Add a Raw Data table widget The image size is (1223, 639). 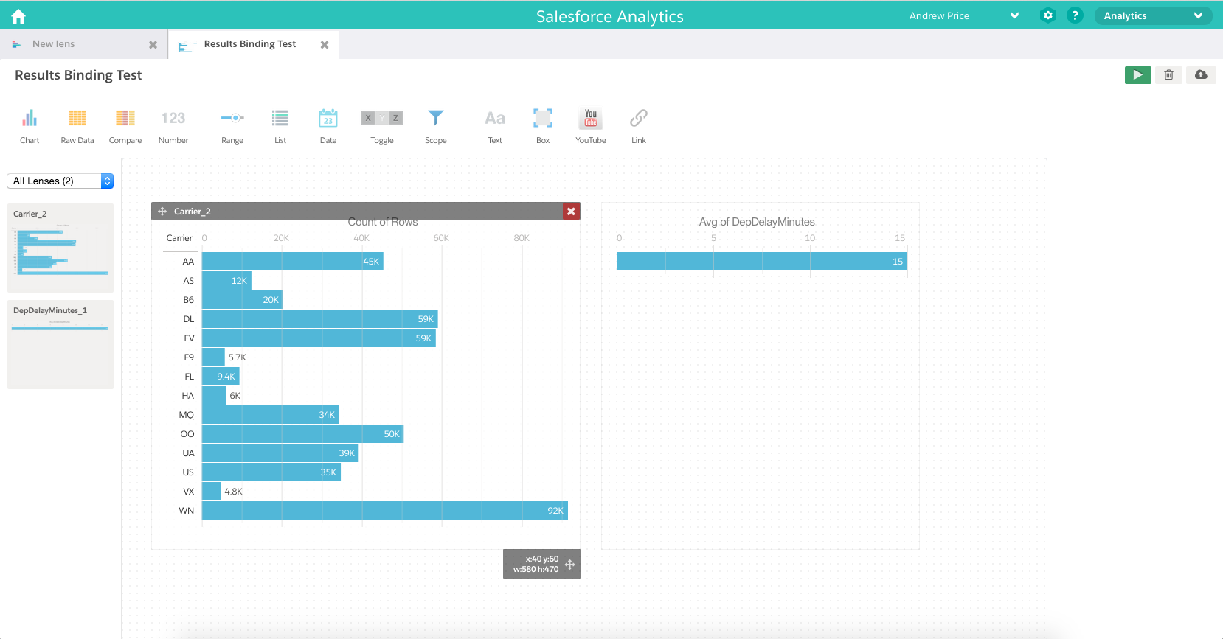[77, 127]
